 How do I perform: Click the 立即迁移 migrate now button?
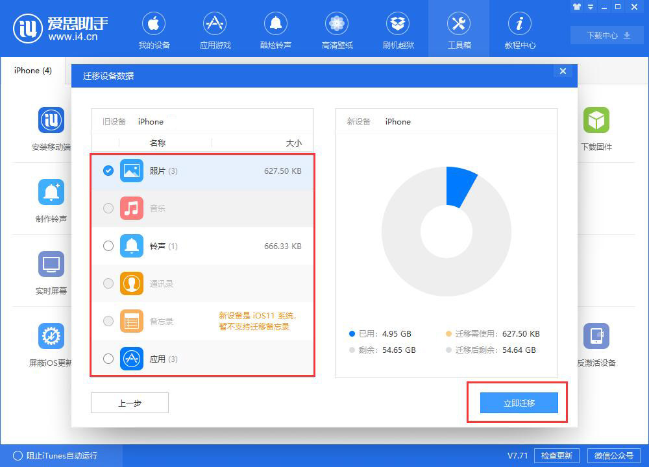pos(519,402)
